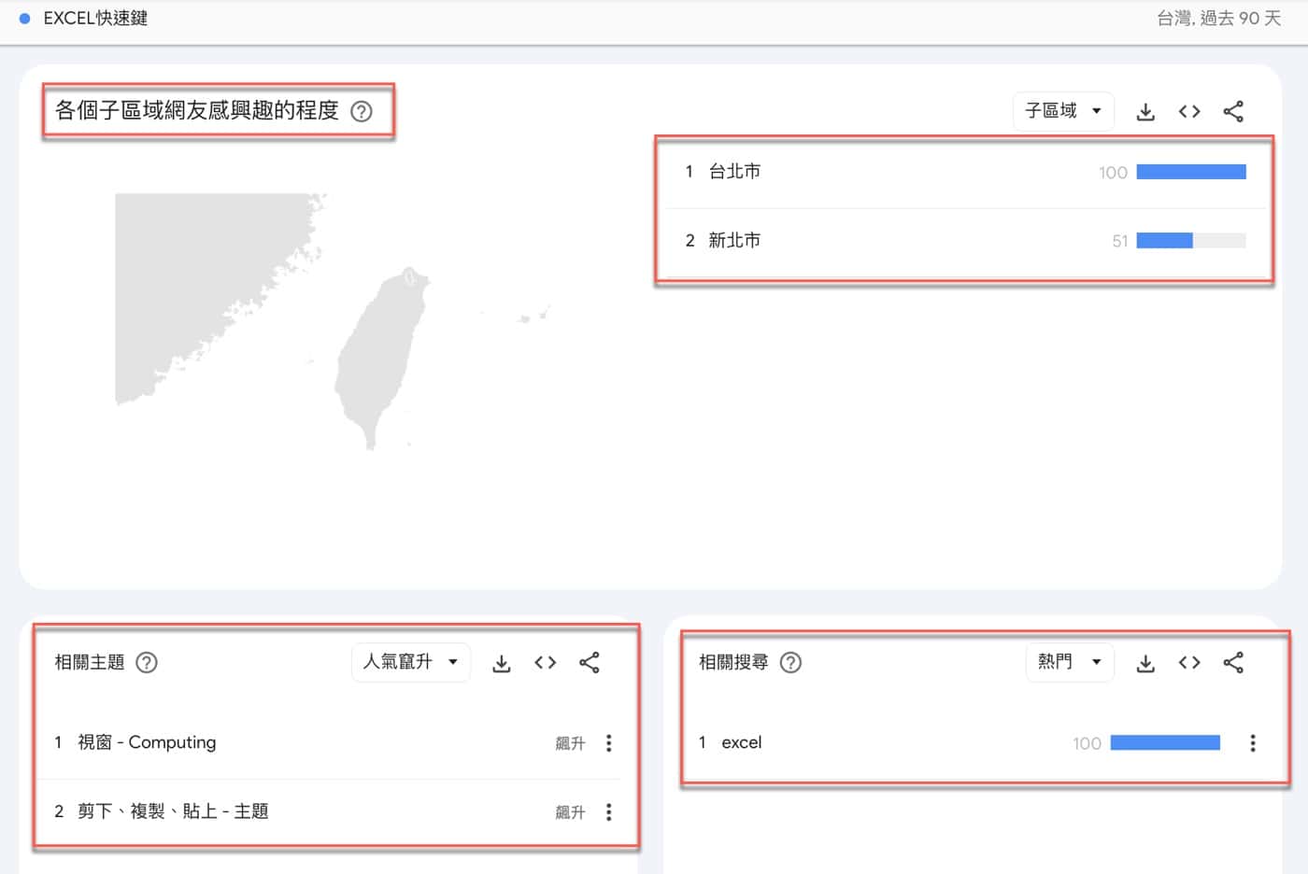
Task: Share the subregion interest card
Action: [1233, 112]
